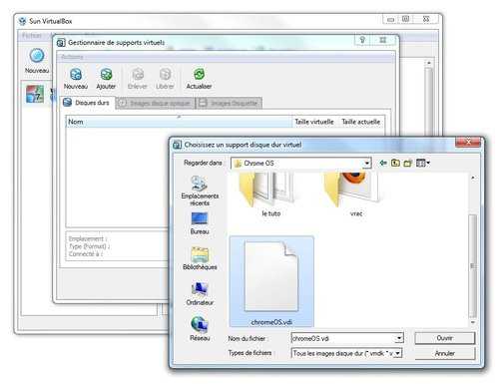Image resolution: width=499 pixels, height=384 pixels.
Task: Open Emplacements récents in places bar
Action: (x=200, y=191)
